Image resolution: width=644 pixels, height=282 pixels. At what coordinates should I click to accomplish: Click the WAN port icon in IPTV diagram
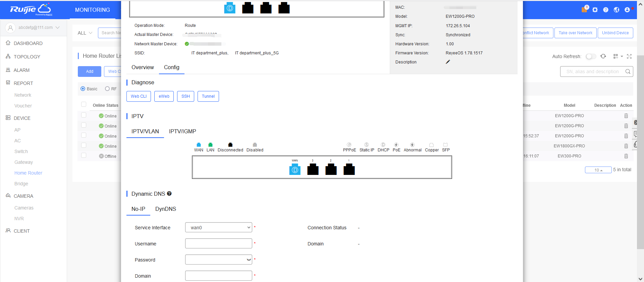(295, 170)
